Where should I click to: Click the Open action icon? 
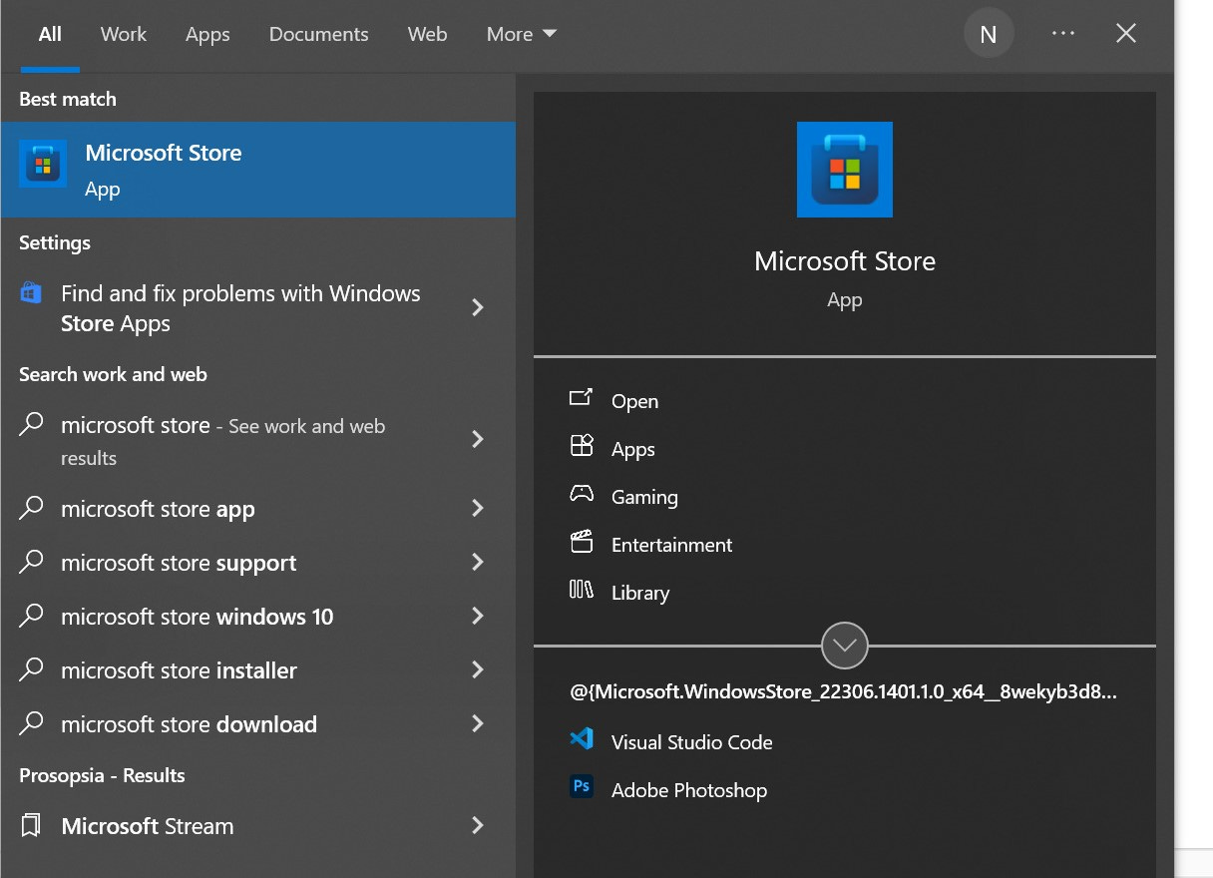(582, 398)
